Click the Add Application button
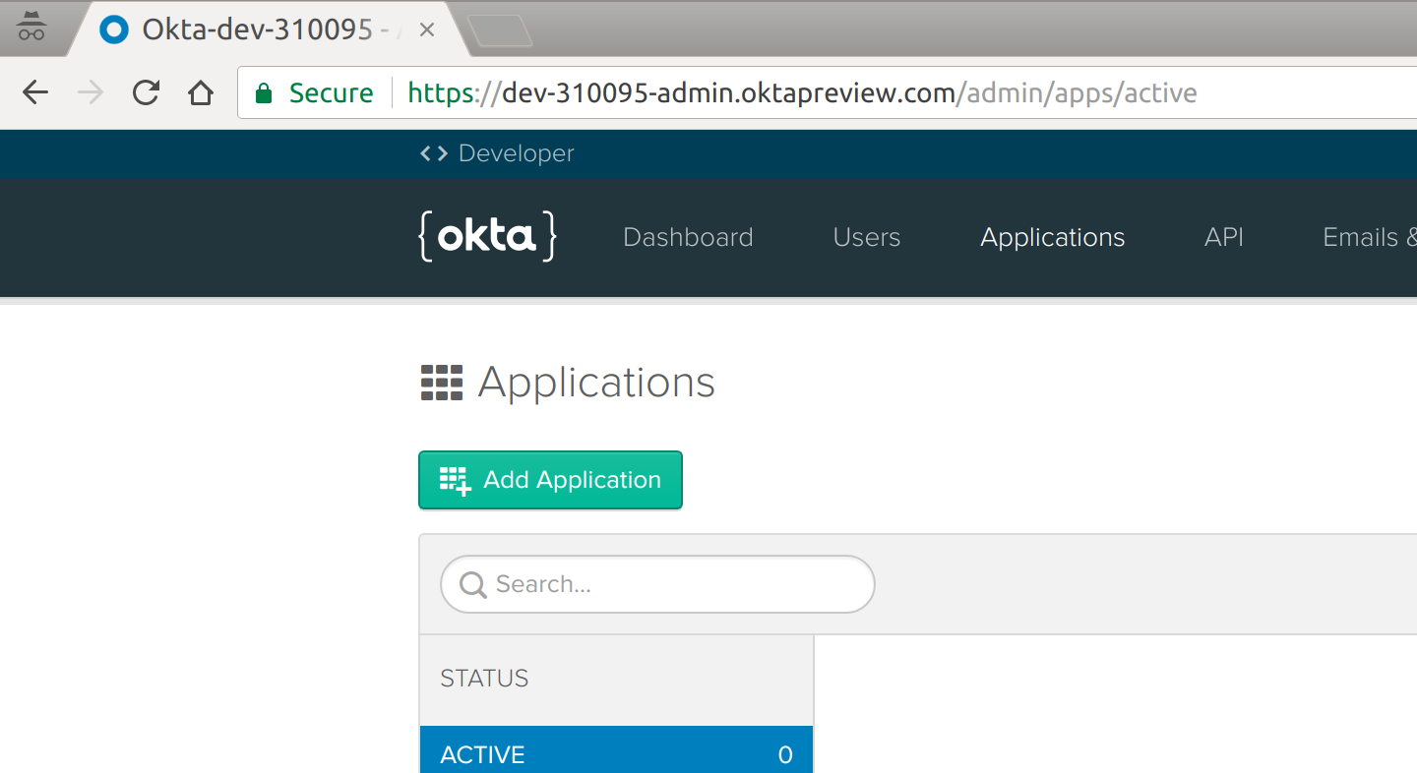 (x=549, y=480)
